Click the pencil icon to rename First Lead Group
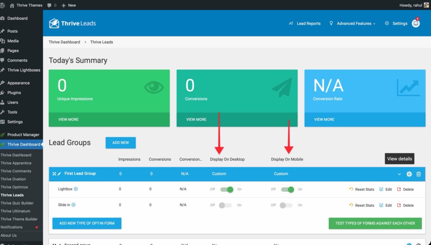431x245 pixels. (59, 174)
